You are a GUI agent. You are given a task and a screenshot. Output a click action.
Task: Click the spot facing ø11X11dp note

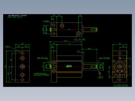[41, 75]
